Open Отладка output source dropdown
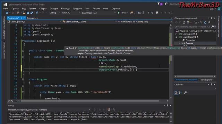The height and width of the screenshot is (124, 222). coord(65,110)
